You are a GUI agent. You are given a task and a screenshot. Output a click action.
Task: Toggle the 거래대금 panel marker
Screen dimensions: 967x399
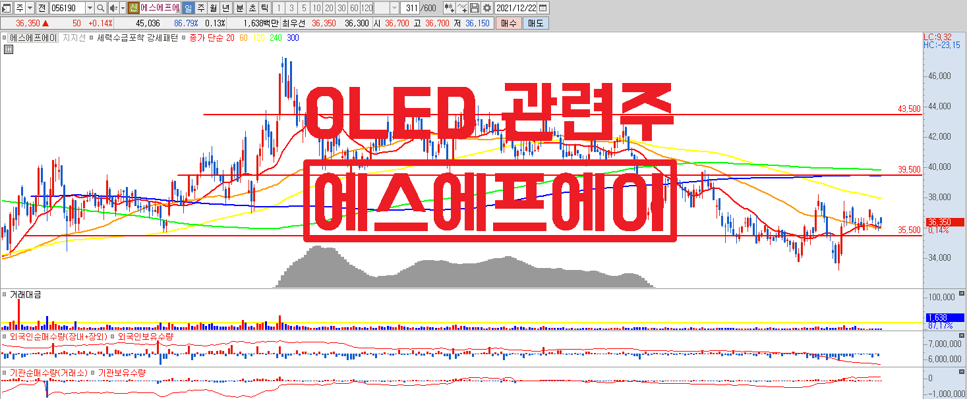[x=5, y=294]
